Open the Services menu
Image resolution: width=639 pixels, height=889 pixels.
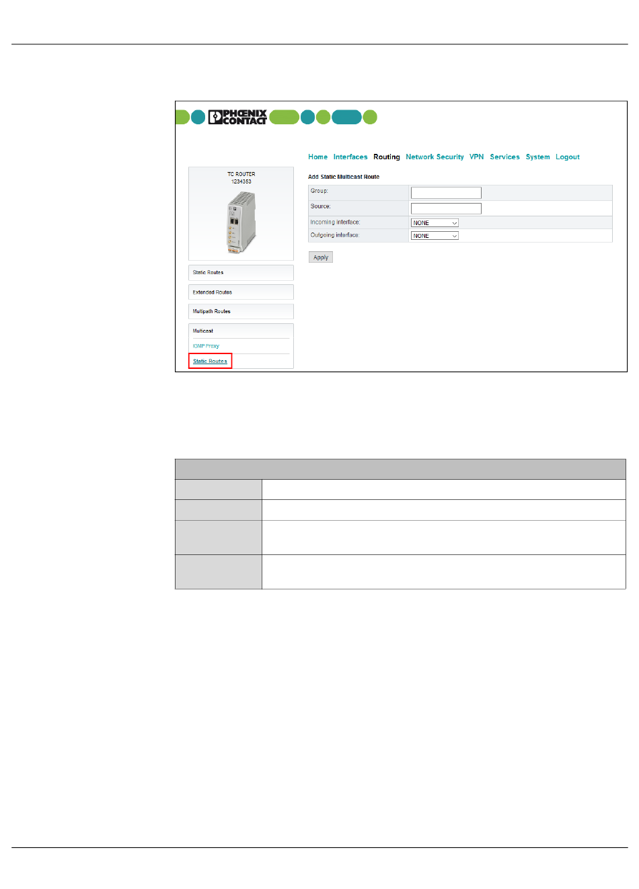[x=504, y=157]
